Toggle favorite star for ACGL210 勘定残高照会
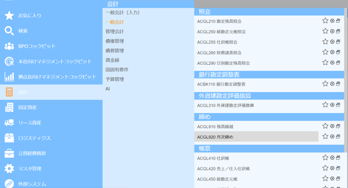The height and width of the screenshot is (188, 348). click(325, 21)
